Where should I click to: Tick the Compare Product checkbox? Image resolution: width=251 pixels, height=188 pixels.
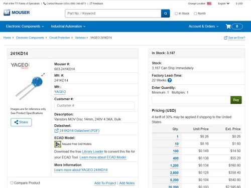[12, 183]
